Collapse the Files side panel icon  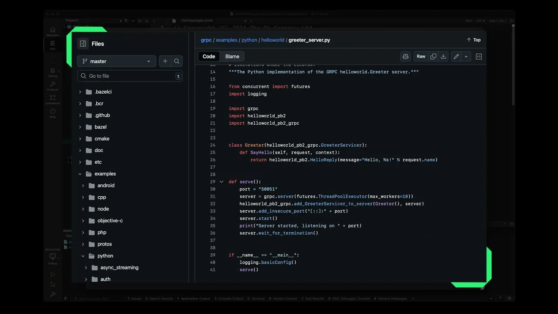pos(83,44)
